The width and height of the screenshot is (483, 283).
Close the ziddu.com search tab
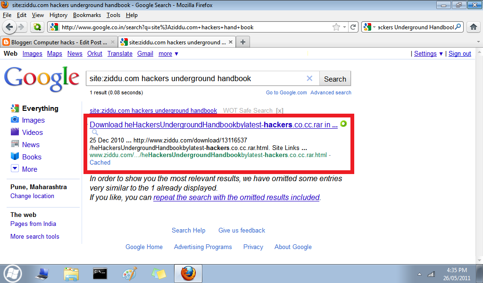click(x=230, y=42)
